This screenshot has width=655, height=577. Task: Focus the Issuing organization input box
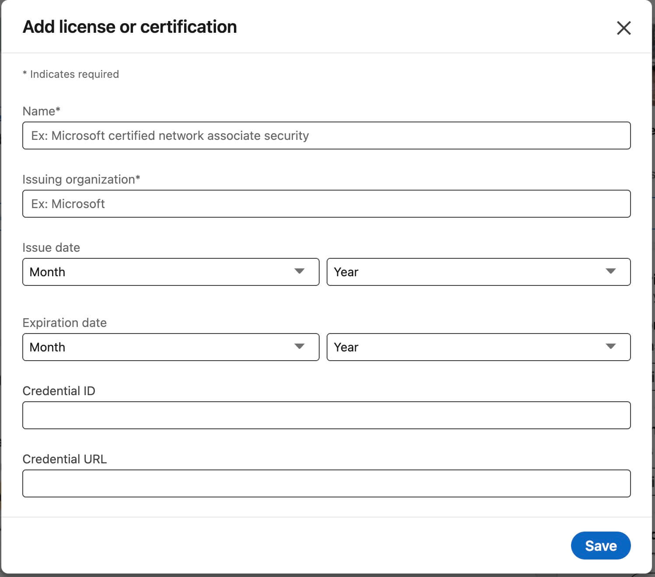[x=326, y=204]
